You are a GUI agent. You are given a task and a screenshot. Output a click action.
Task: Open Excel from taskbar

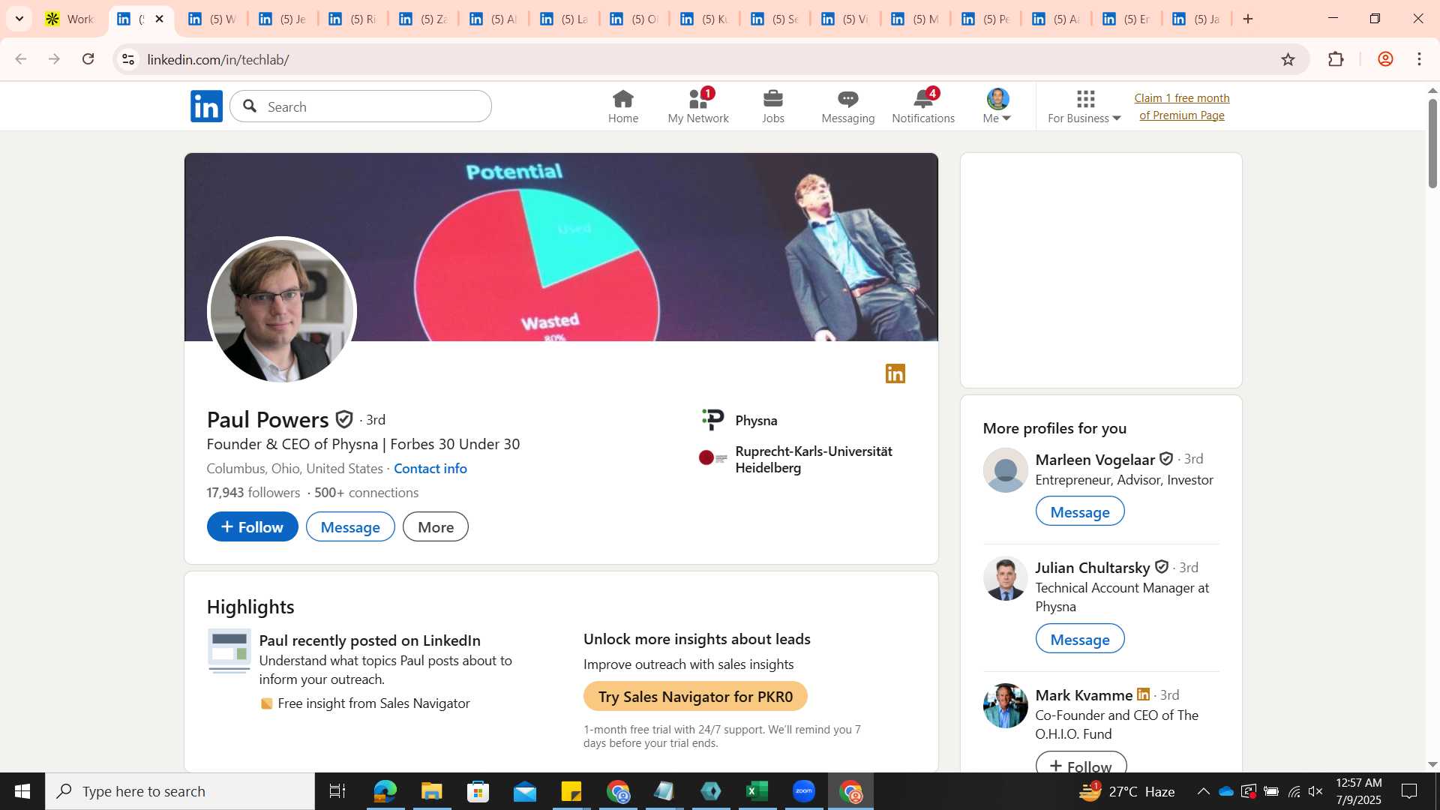[757, 791]
